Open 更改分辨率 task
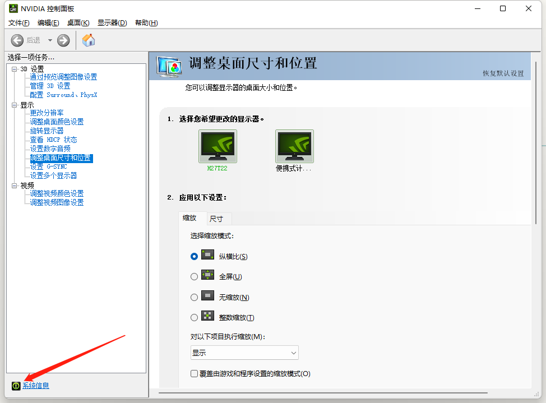 [47, 113]
